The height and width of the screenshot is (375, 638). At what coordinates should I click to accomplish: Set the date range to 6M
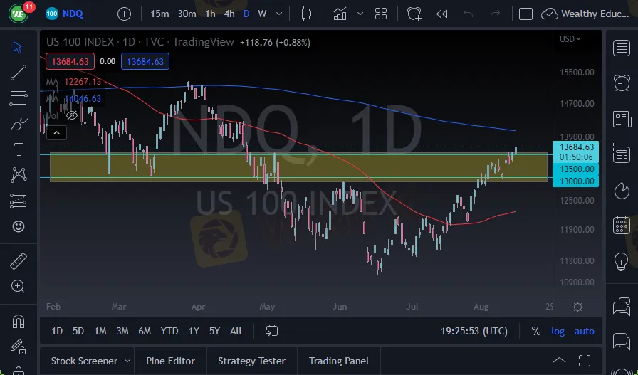145,331
